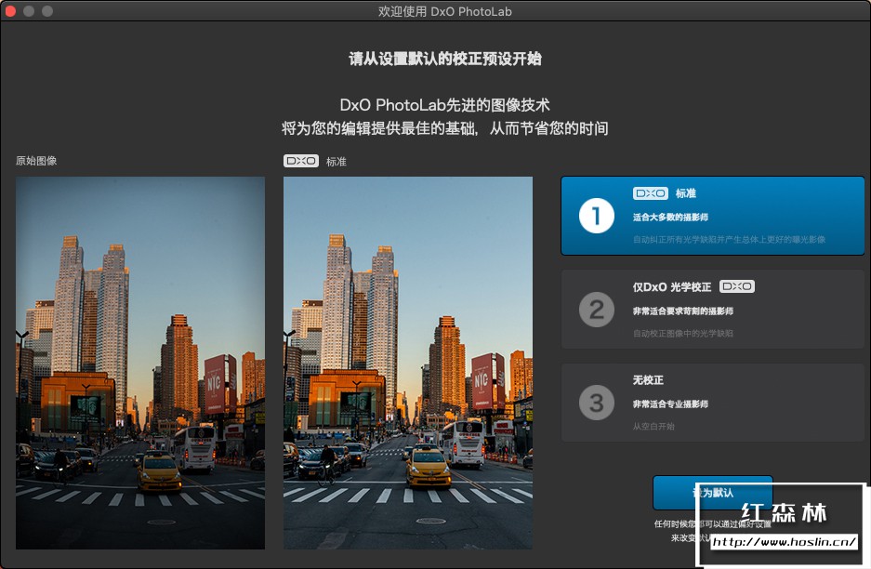Click DxO logo above the corrected preview
This screenshot has height=569, width=871.
[x=301, y=161]
